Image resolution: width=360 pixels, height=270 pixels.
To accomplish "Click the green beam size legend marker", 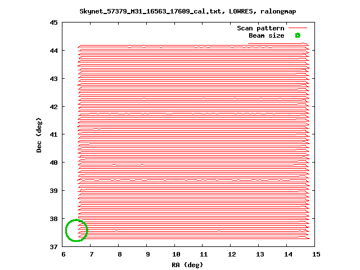I will (x=298, y=35).
